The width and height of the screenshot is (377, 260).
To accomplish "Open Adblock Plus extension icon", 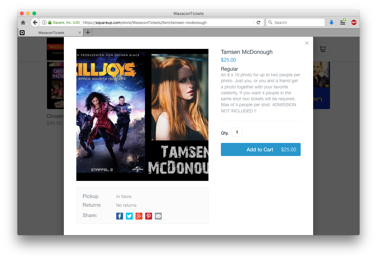I will point(354,22).
